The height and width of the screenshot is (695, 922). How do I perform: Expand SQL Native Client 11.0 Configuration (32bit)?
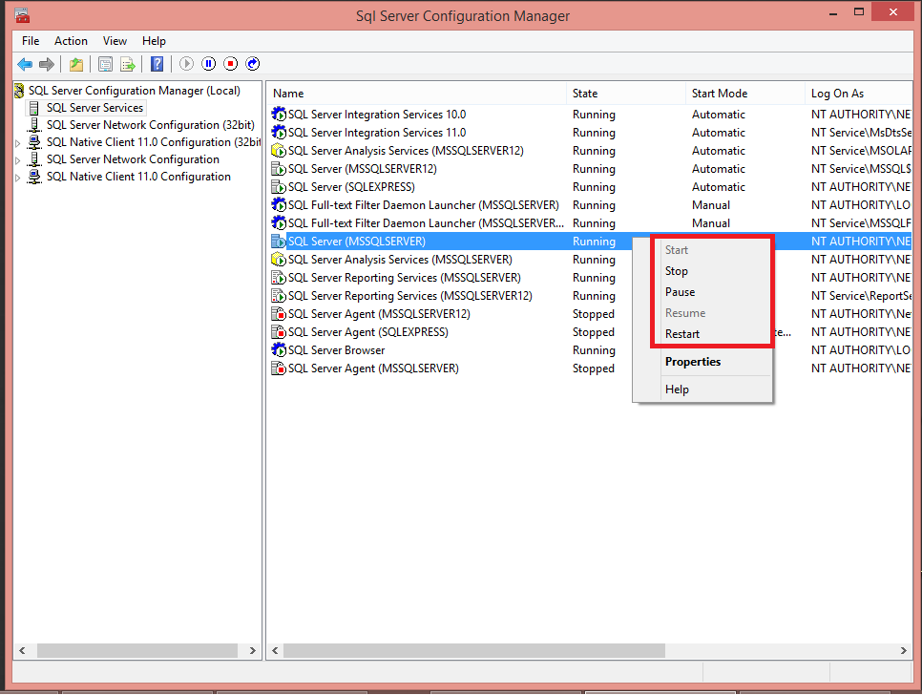point(17,143)
